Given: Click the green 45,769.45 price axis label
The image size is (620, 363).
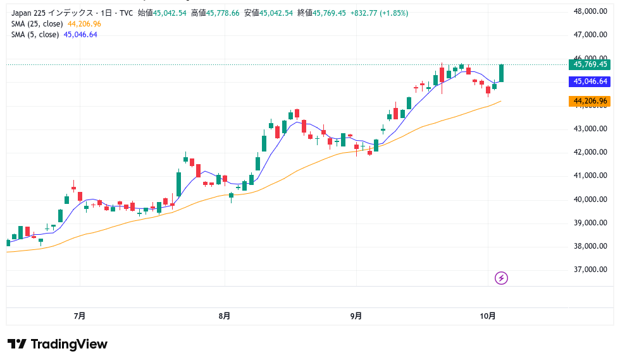Looking at the screenshot, I should [590, 64].
